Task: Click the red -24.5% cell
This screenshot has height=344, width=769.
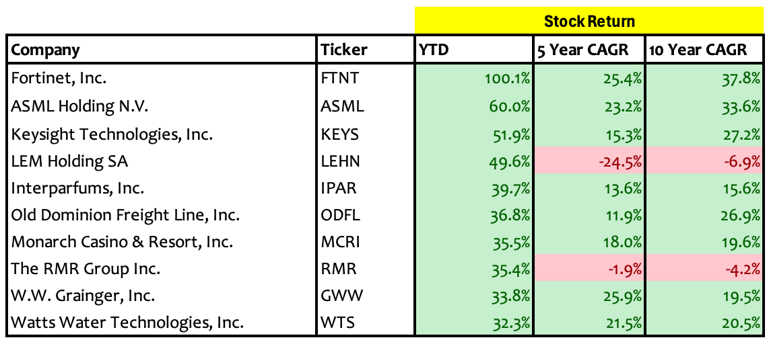Action: pyautogui.click(x=589, y=161)
